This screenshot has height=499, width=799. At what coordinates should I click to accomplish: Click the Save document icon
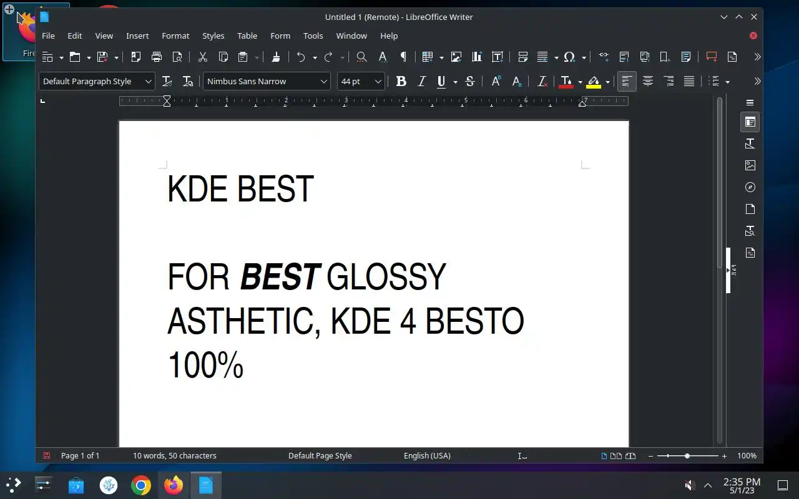click(102, 57)
